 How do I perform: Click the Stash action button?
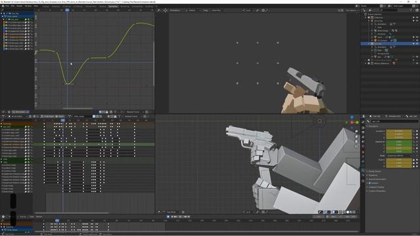(60, 117)
